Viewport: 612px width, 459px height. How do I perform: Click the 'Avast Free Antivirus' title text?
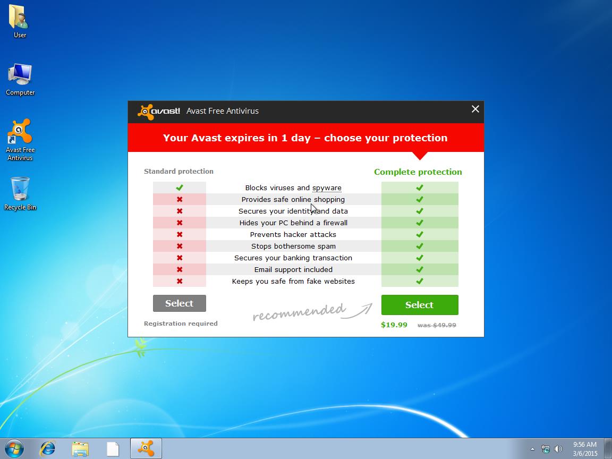tap(223, 111)
